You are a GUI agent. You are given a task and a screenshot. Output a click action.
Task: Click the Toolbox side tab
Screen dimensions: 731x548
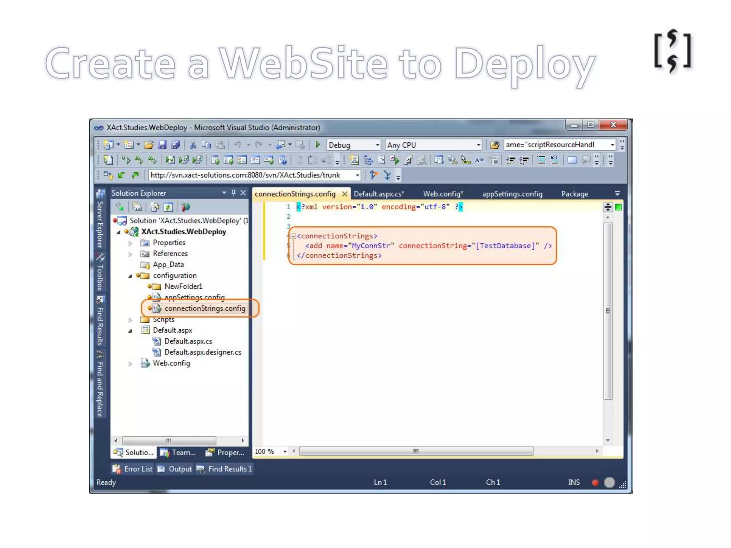click(100, 272)
